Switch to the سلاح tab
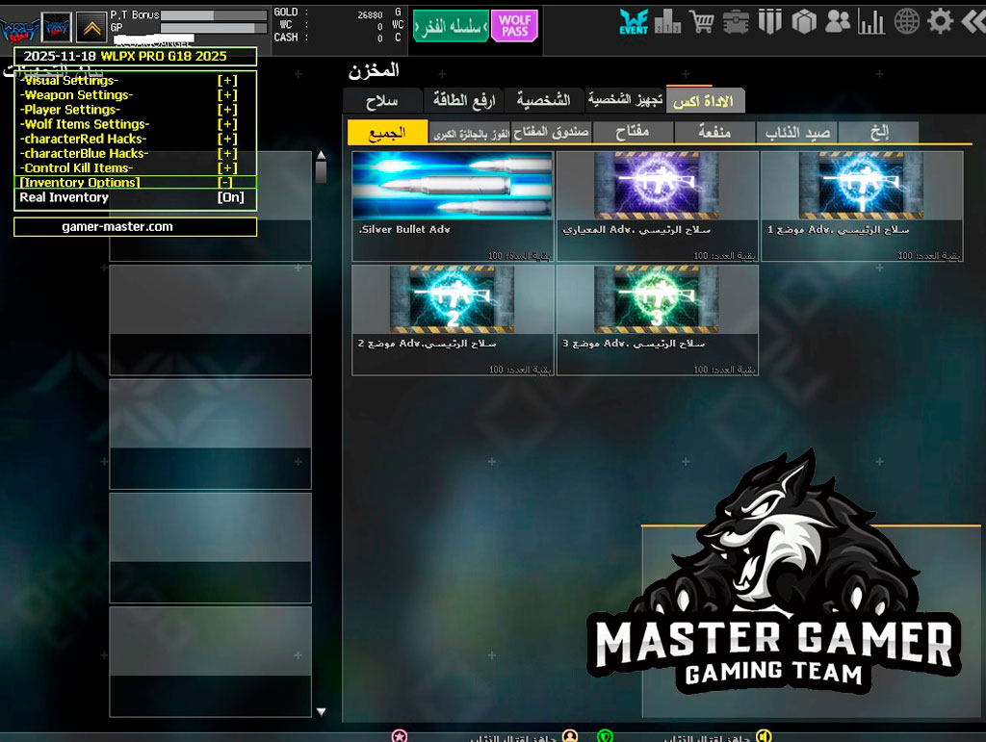Screen dimensions: 986x742 (382, 100)
